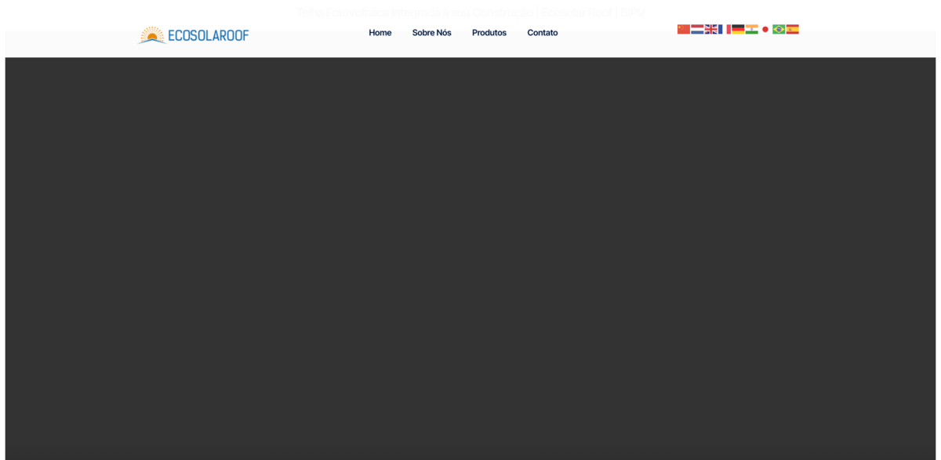The height and width of the screenshot is (460, 941).
Task: Click the dark hero banner area
Action: pyautogui.click(x=470, y=259)
